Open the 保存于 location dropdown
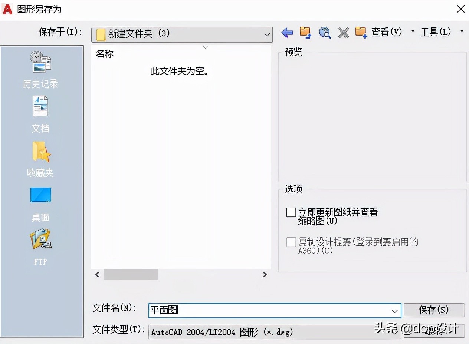469x344 pixels. 267,34
